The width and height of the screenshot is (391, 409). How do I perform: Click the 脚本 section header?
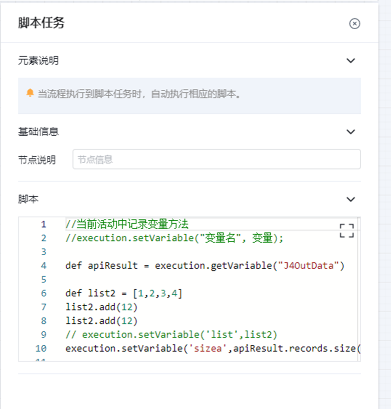tap(28, 199)
